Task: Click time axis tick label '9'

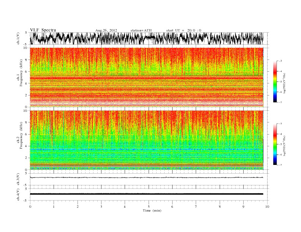Action: tap(243, 207)
